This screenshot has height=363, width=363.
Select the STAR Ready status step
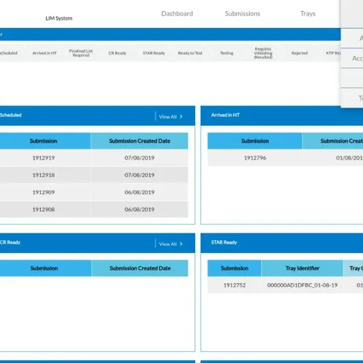(x=154, y=53)
